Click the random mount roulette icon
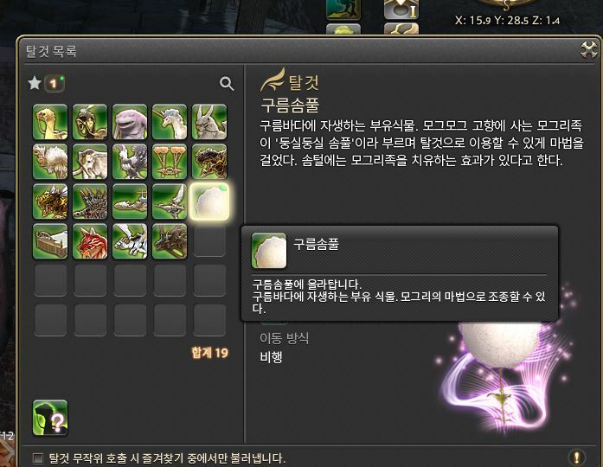This screenshot has width=603, height=467. coord(50,418)
